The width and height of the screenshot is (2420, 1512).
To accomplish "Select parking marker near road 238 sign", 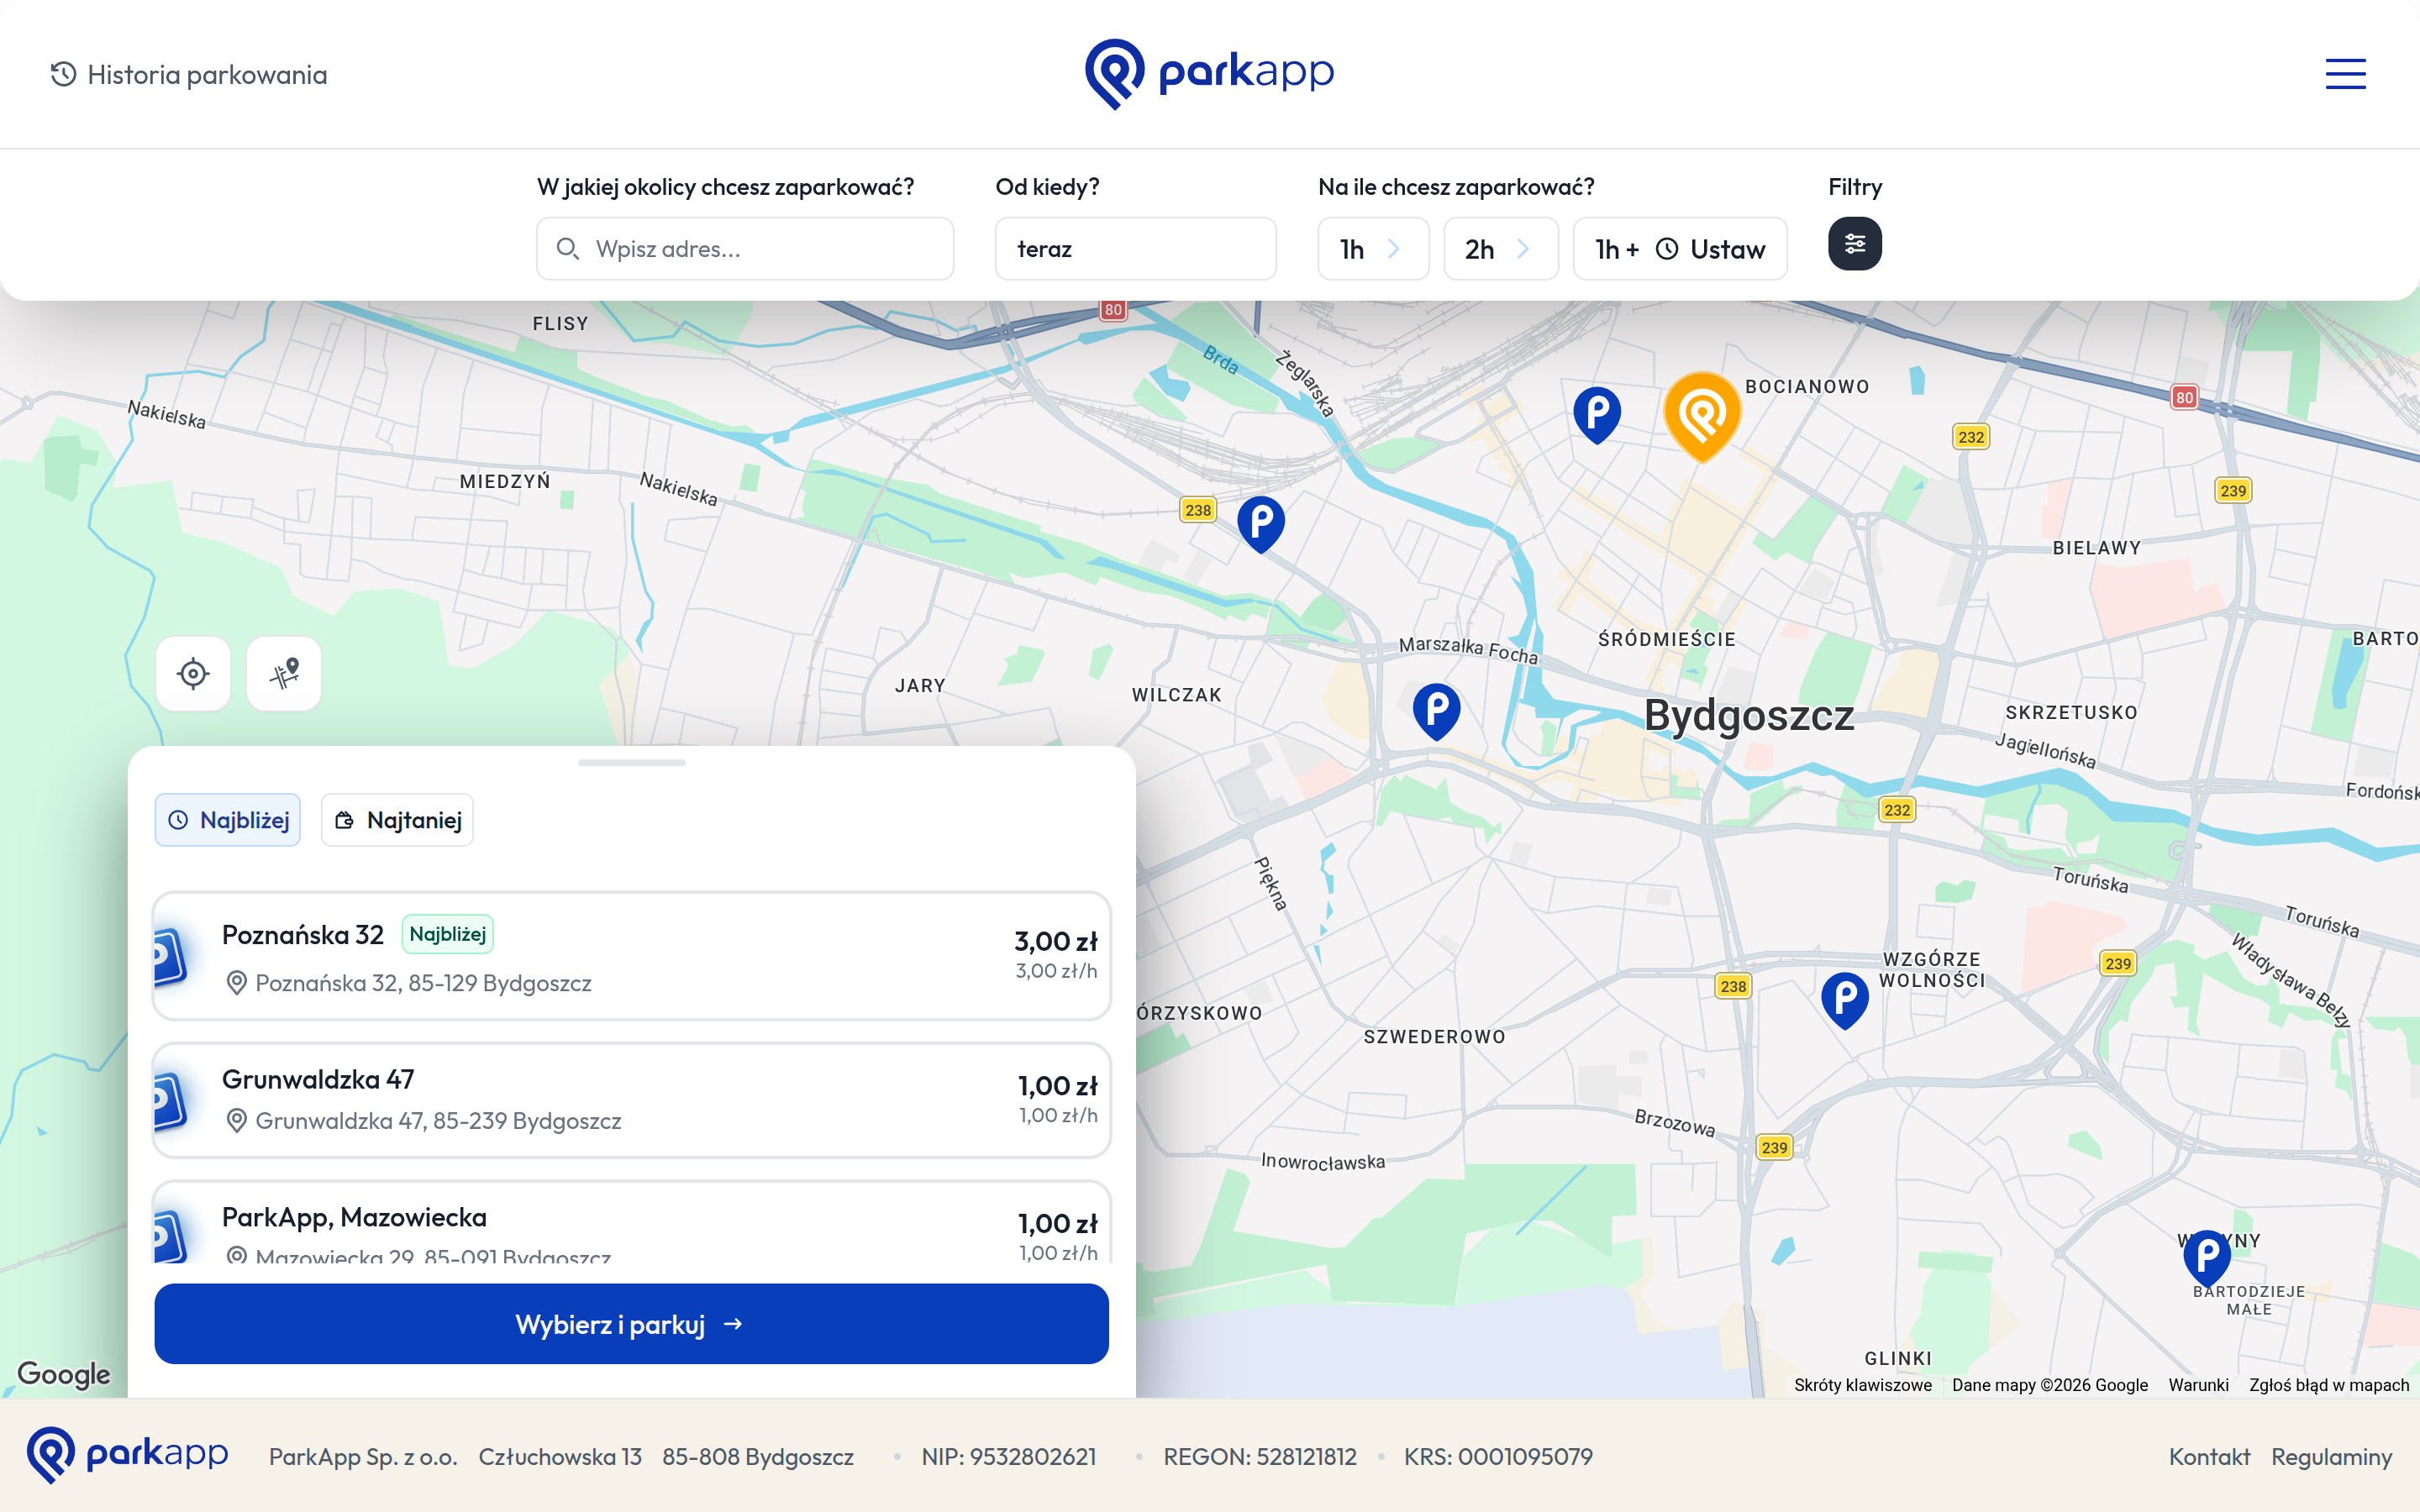I will [x=1261, y=524].
